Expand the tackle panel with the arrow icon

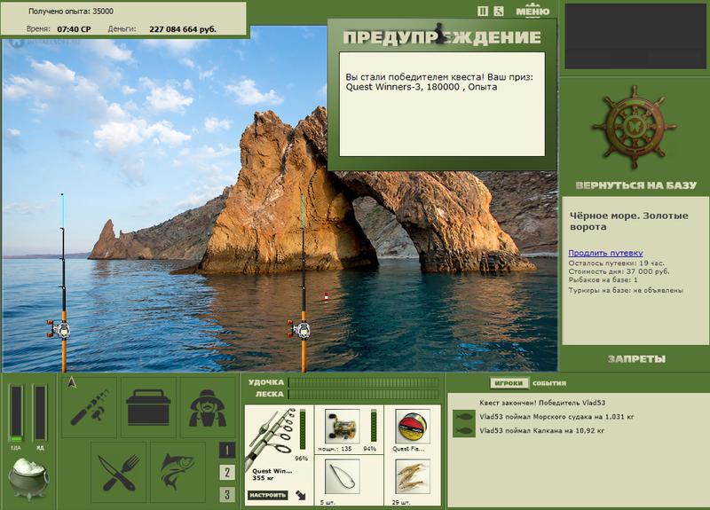pyautogui.click(x=300, y=495)
